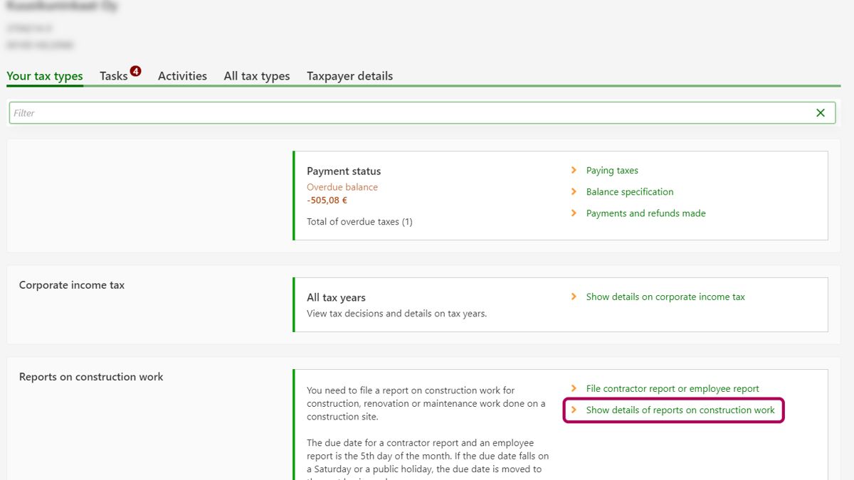Click the arrow beside File contractor report
854x480 pixels.
click(574, 389)
